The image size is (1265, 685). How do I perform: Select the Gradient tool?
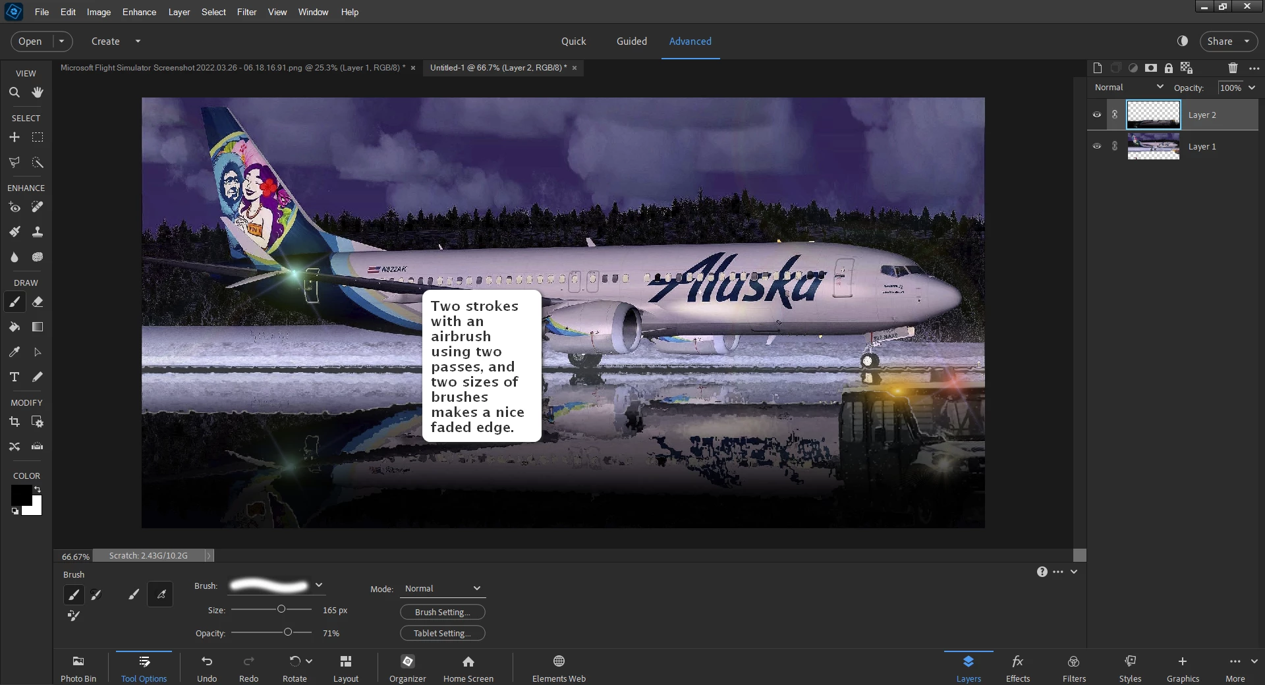(38, 327)
